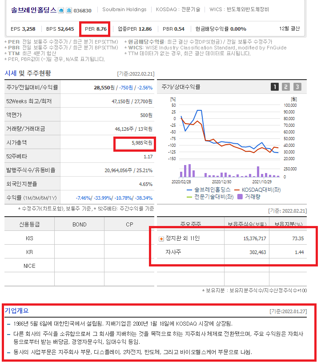Click the Soulbrain Holdings English name
Screen dimensions: 333x363
[124, 9]
